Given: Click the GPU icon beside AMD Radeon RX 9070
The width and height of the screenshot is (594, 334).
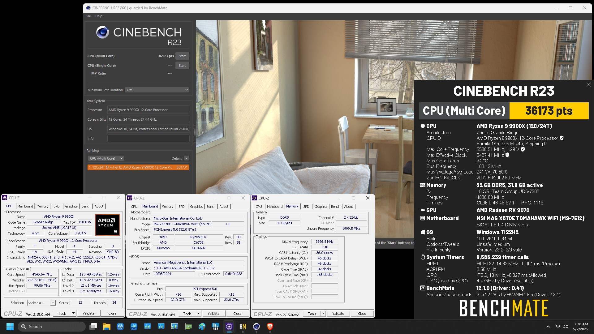Looking at the screenshot, I should click(x=423, y=210).
